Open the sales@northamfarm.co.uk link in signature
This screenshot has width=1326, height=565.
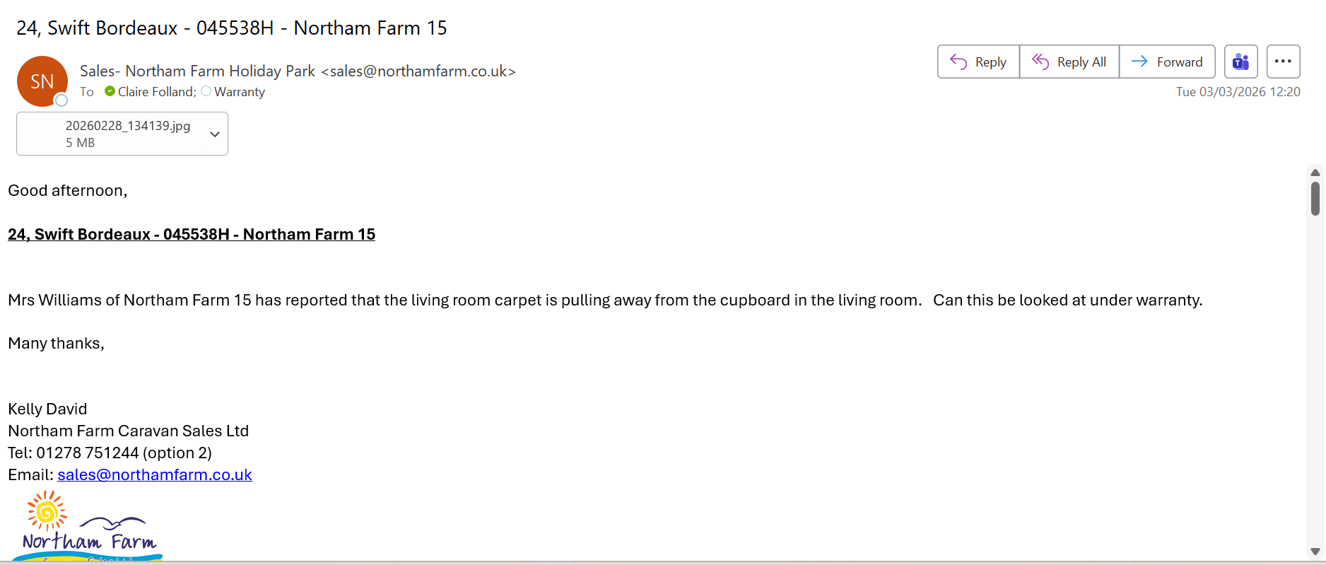coord(155,475)
